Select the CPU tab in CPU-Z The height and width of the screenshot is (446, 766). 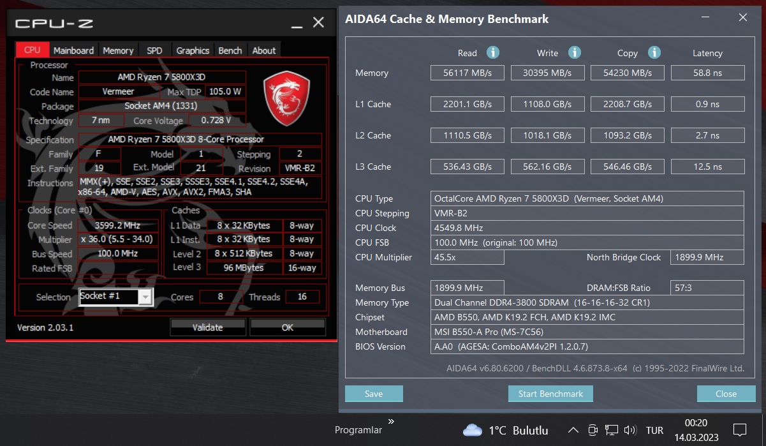pyautogui.click(x=32, y=50)
